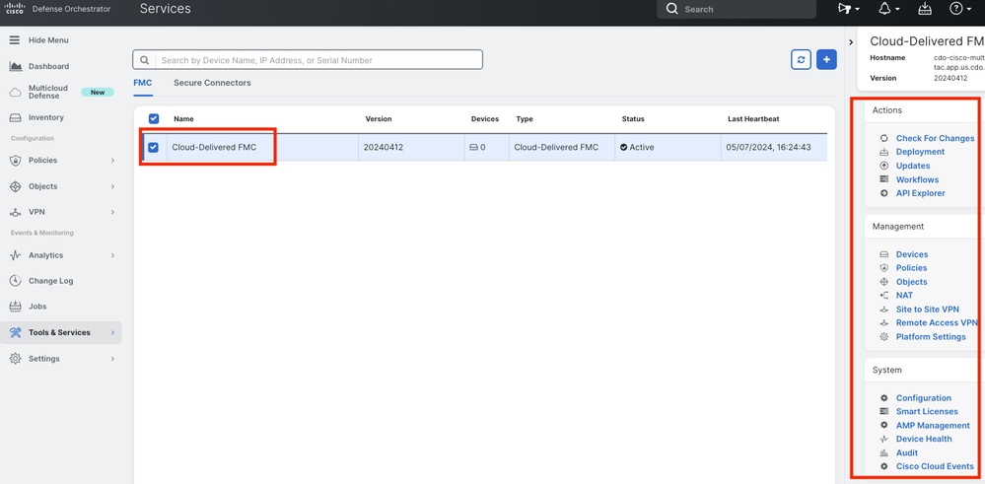
Task: Open the Configuration link under System
Action: [x=924, y=398]
